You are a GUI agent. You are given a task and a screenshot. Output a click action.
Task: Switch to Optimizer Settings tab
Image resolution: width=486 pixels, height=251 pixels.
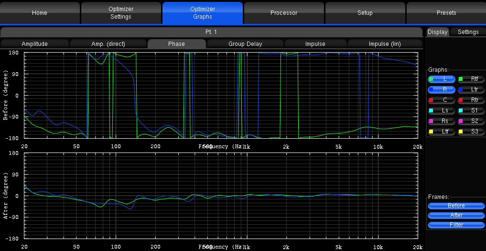pyautogui.click(x=120, y=13)
